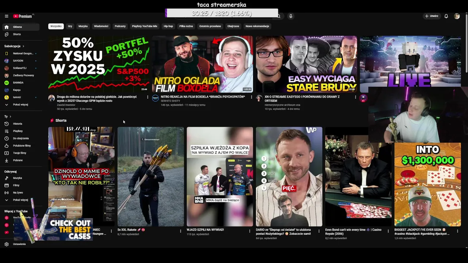Open the SzklanaY2J channel subscription

click(x=21, y=68)
